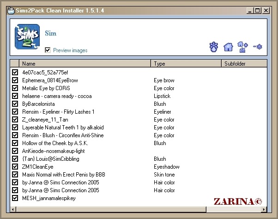
Task: Close the Sims2Pack Clean Installer window
Action: [266, 11]
